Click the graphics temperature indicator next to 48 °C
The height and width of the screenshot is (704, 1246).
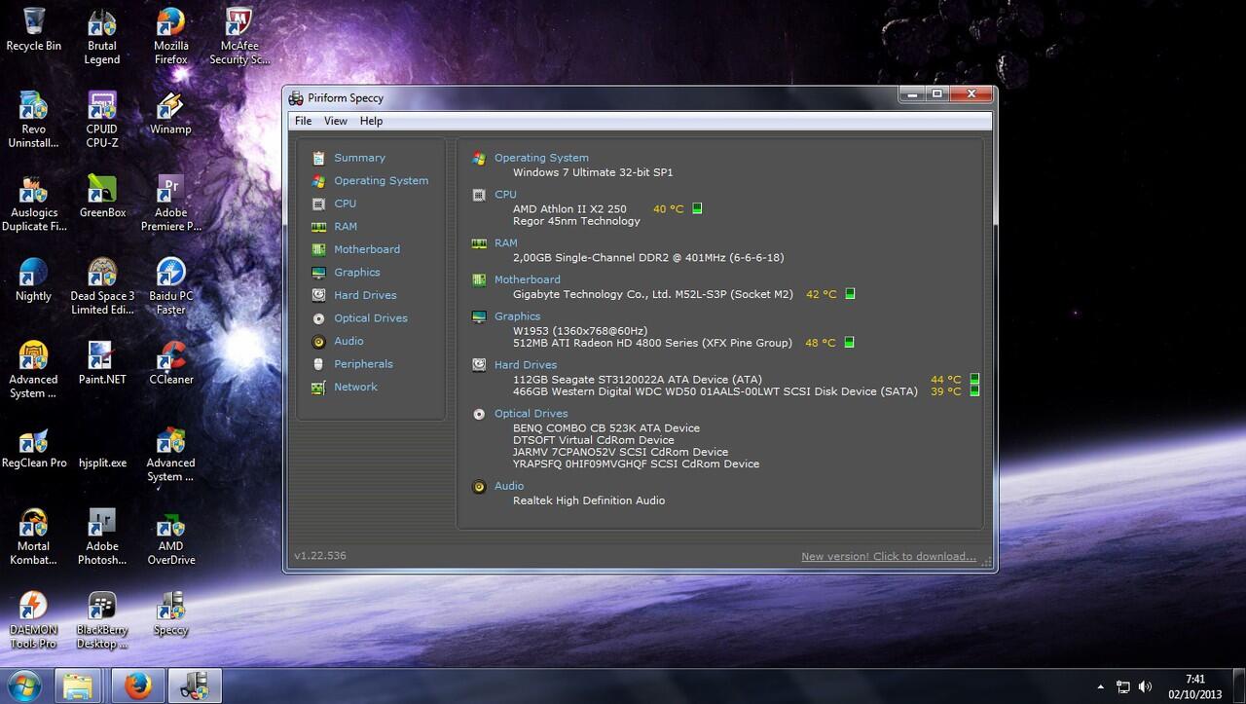click(850, 343)
